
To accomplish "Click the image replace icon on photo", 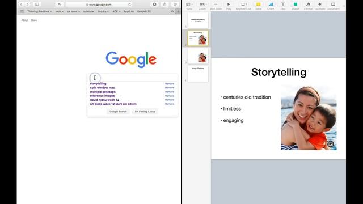I will pos(331,144).
